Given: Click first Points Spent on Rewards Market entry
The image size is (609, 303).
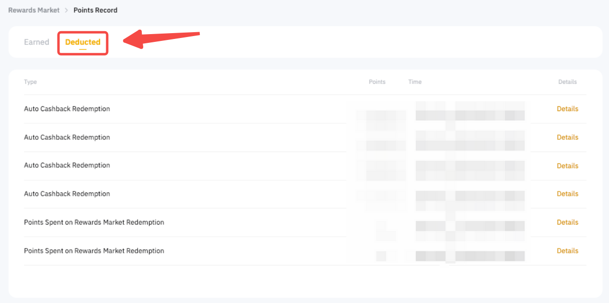Looking at the screenshot, I should [x=94, y=223].
